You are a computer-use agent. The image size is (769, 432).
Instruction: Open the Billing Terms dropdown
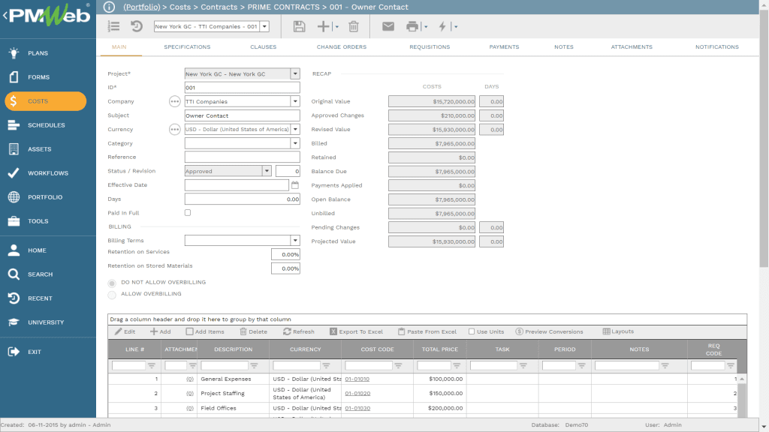pos(295,241)
